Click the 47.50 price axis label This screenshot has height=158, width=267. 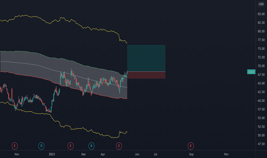tap(261, 144)
